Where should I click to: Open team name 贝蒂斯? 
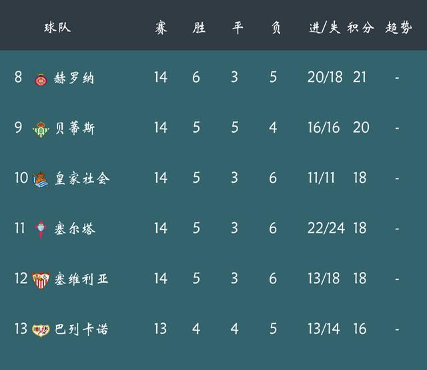coord(75,129)
